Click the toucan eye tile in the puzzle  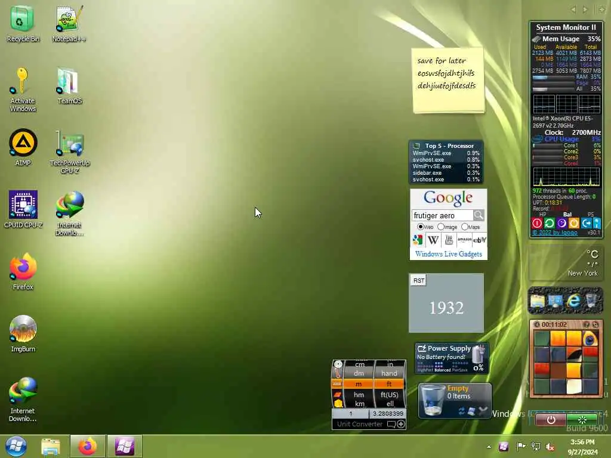590,339
